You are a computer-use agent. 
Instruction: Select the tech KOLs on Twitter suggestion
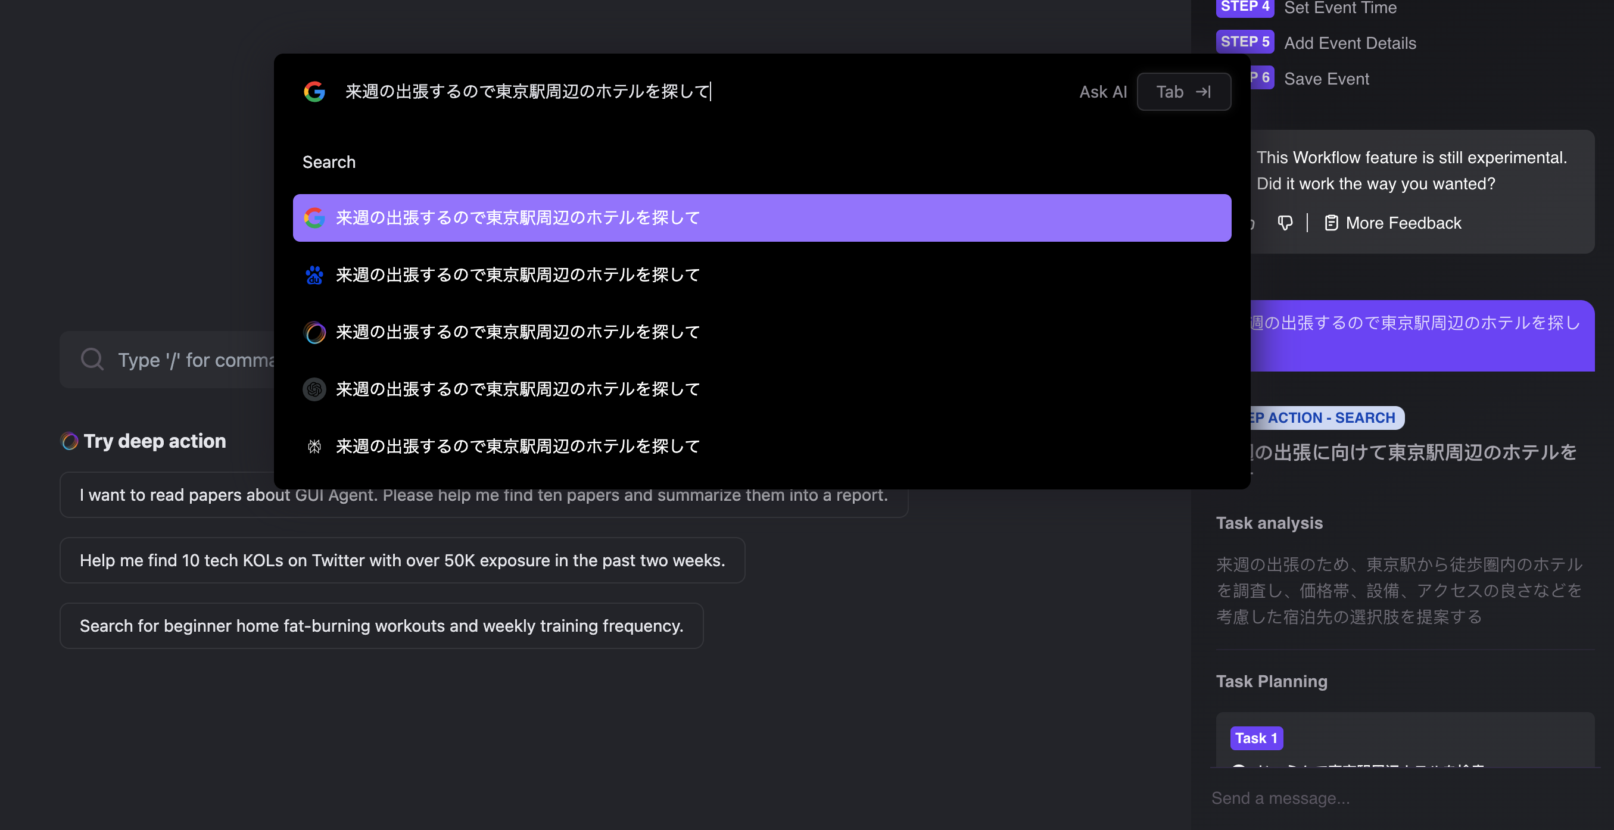click(402, 560)
